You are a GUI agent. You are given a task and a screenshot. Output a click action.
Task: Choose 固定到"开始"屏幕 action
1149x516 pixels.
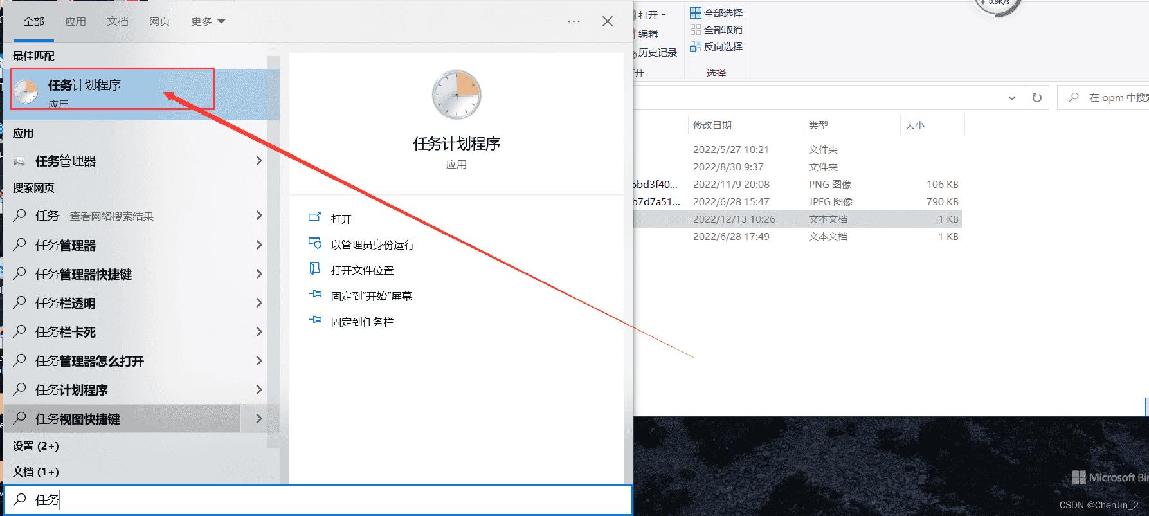click(372, 296)
